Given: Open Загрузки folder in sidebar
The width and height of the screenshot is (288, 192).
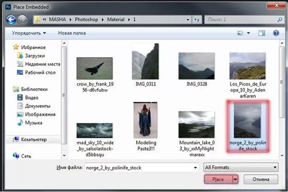Looking at the screenshot, I should click(x=35, y=56).
